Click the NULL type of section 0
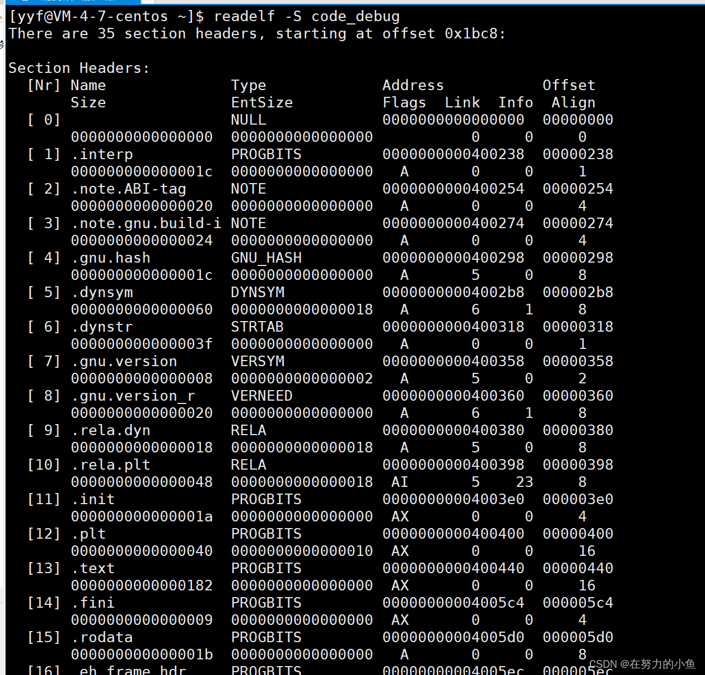705x675 pixels. (x=248, y=120)
